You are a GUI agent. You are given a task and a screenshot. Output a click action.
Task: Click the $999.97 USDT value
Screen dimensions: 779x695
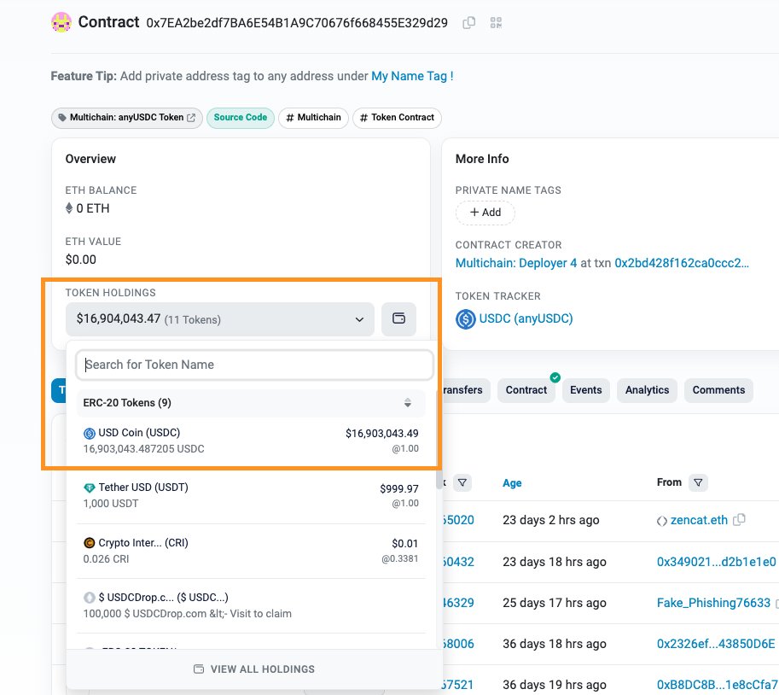(x=399, y=488)
